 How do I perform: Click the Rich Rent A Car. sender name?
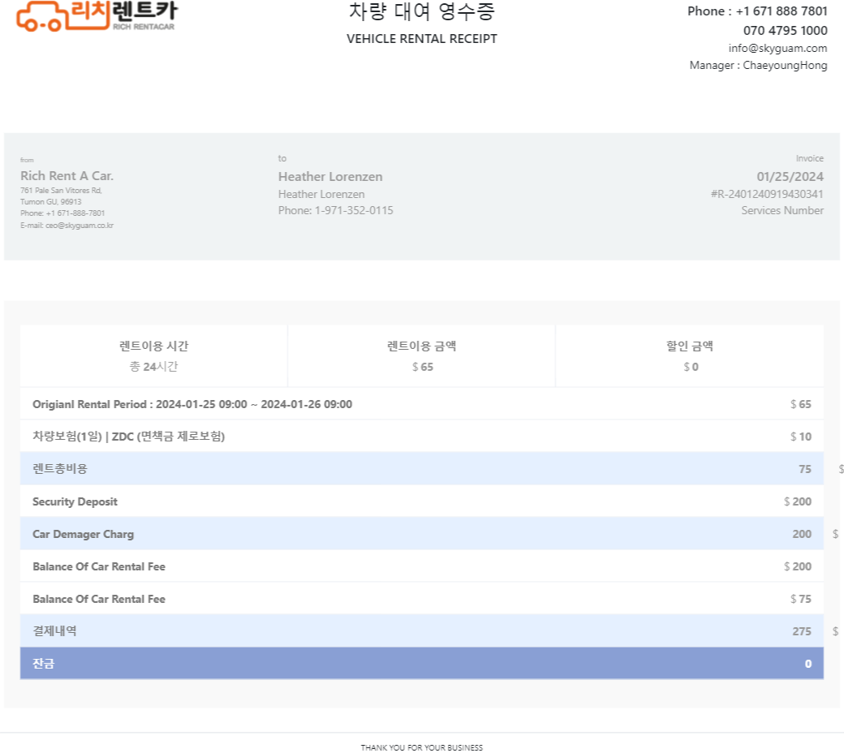(67, 176)
